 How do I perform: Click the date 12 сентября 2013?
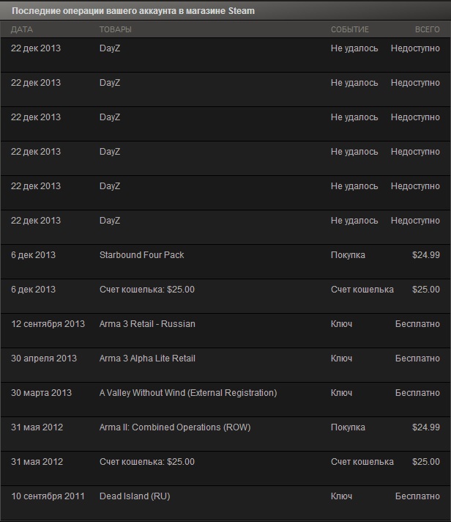click(48, 324)
